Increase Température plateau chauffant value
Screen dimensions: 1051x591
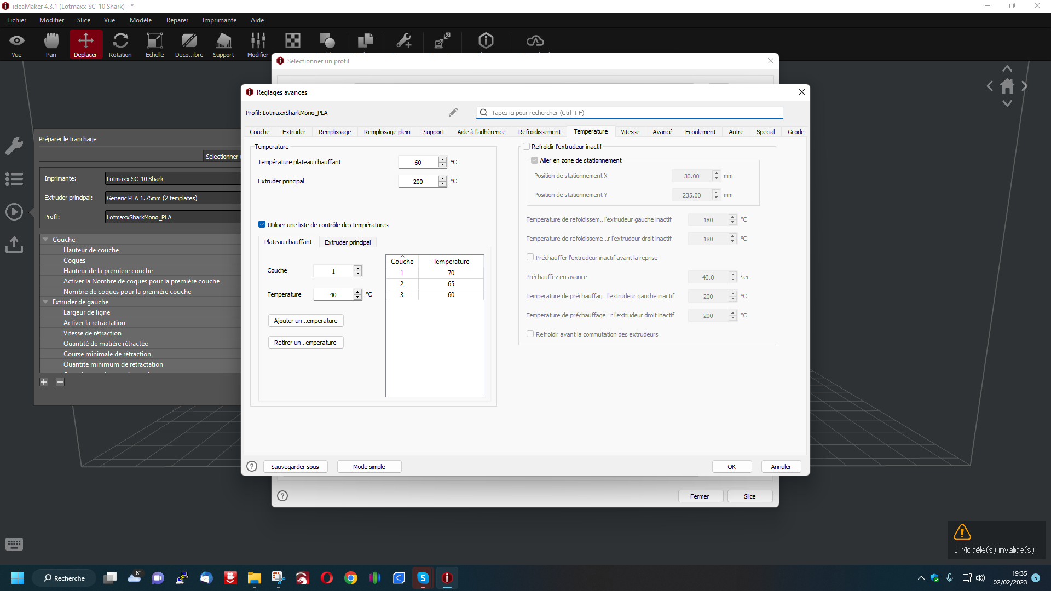pyautogui.click(x=442, y=159)
